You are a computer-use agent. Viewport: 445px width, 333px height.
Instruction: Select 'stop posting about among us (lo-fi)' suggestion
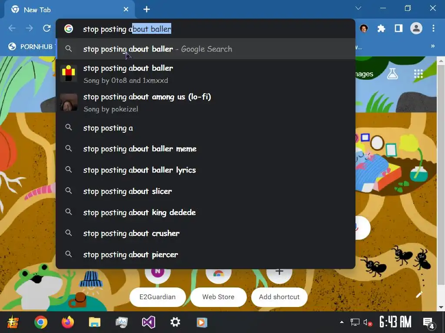206,102
